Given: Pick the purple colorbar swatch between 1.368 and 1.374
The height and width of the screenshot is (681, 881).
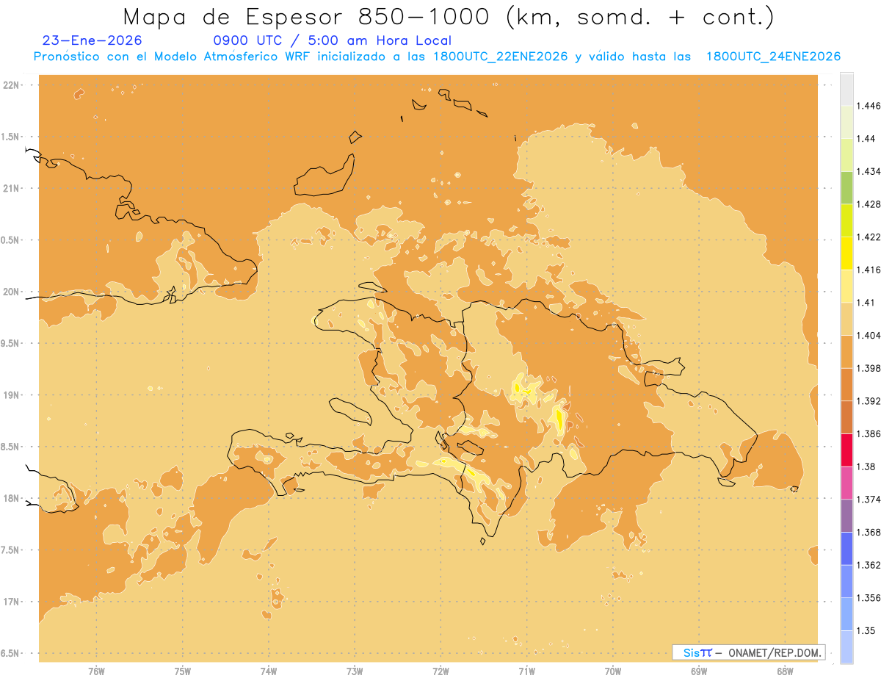Looking at the screenshot, I should tap(846, 516).
